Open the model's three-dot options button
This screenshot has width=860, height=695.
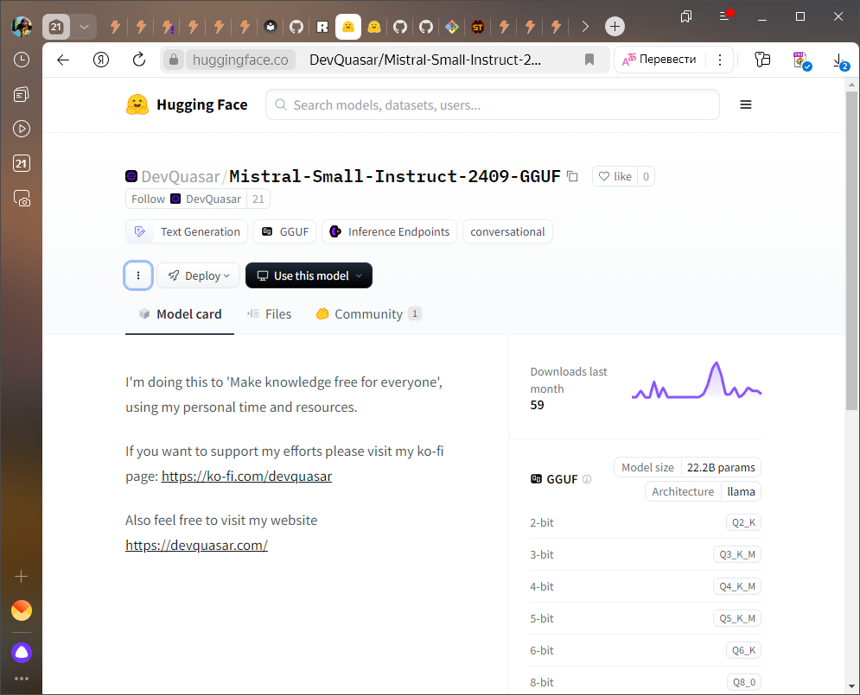point(138,275)
